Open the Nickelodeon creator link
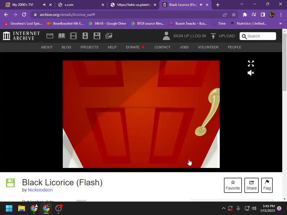 tap(40, 190)
